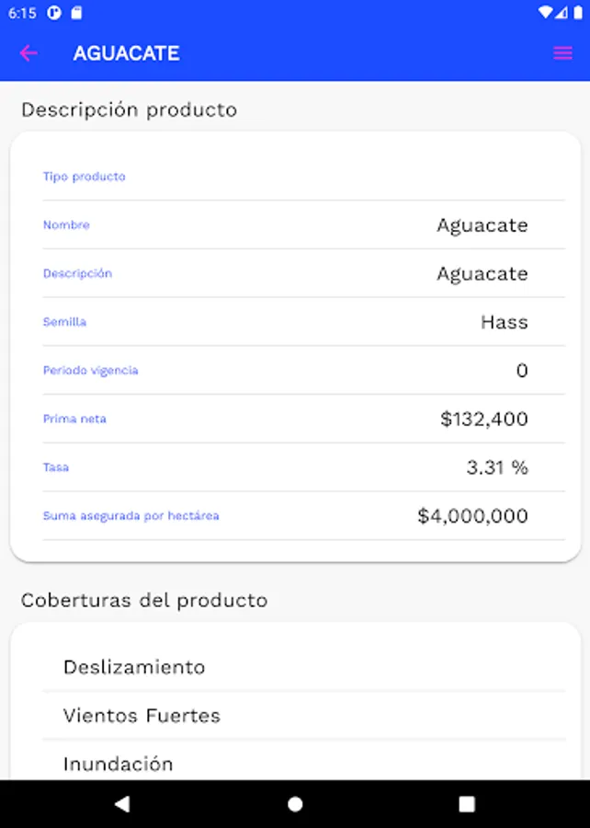
Task: Tap the Descripción producto heading
Action: (129, 110)
